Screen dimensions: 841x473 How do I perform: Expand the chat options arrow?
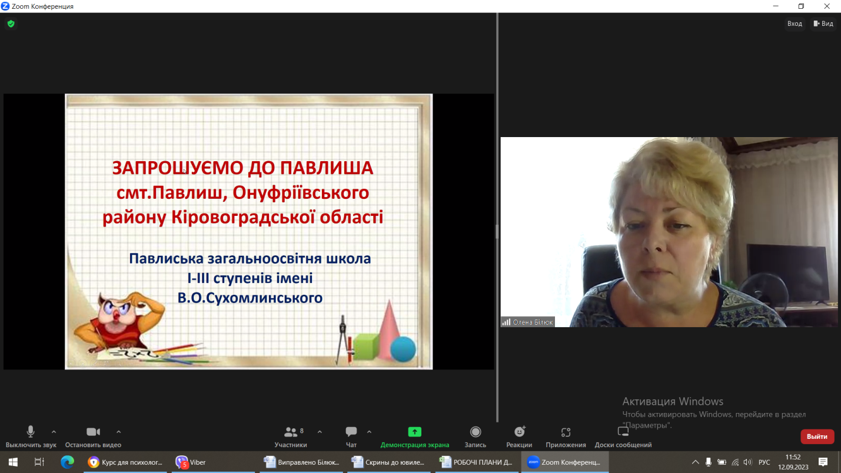coord(369,432)
